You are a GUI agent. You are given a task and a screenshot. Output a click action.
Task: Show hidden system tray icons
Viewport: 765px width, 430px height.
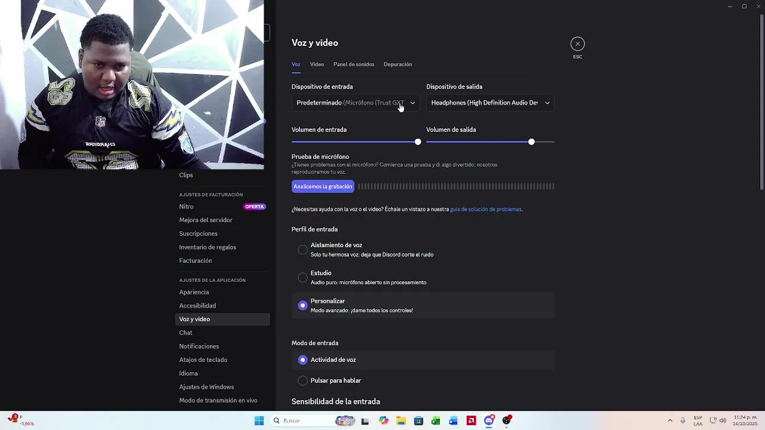[670, 421]
